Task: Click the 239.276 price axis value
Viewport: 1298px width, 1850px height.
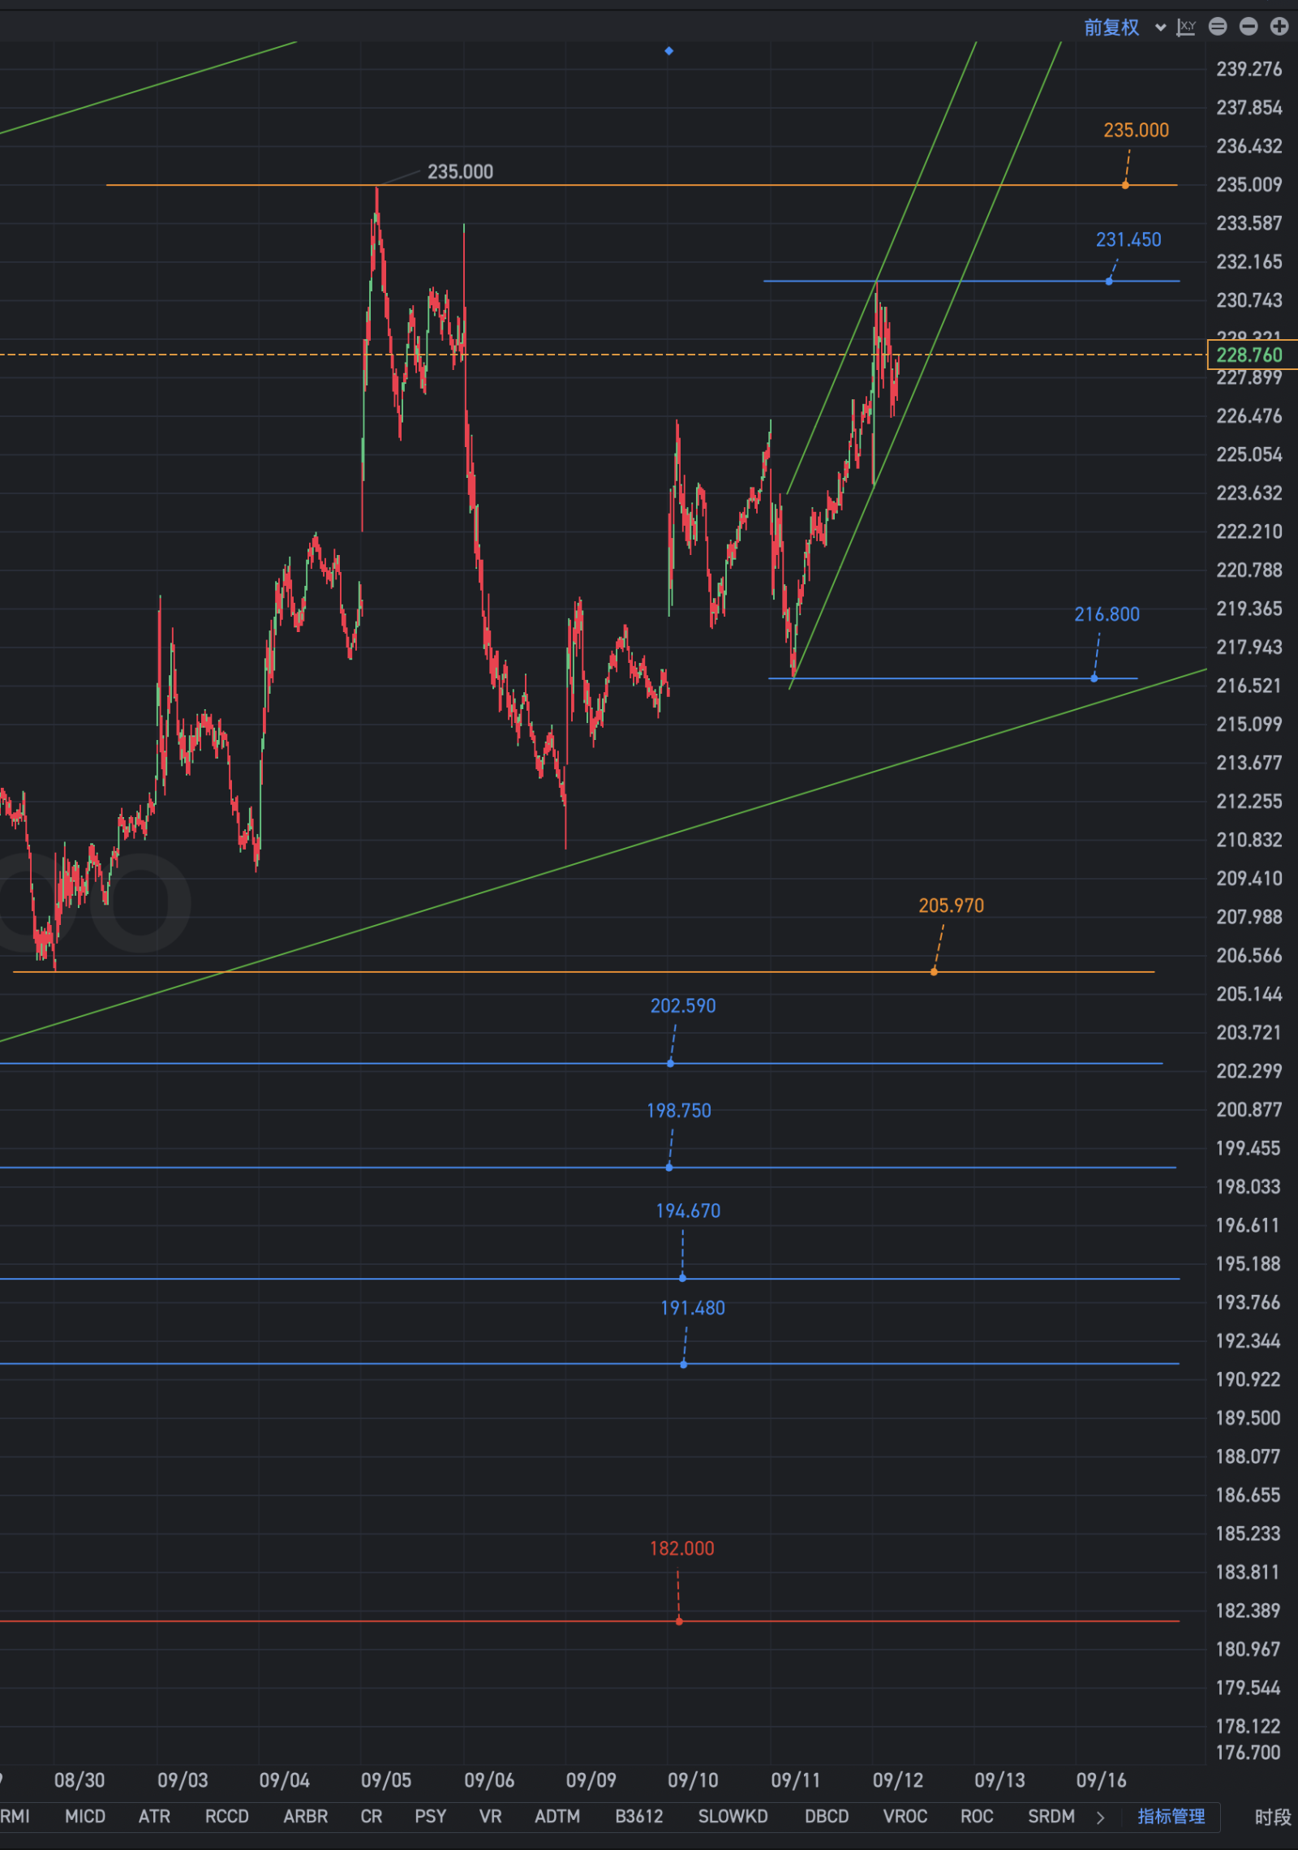Action: click(x=1249, y=70)
